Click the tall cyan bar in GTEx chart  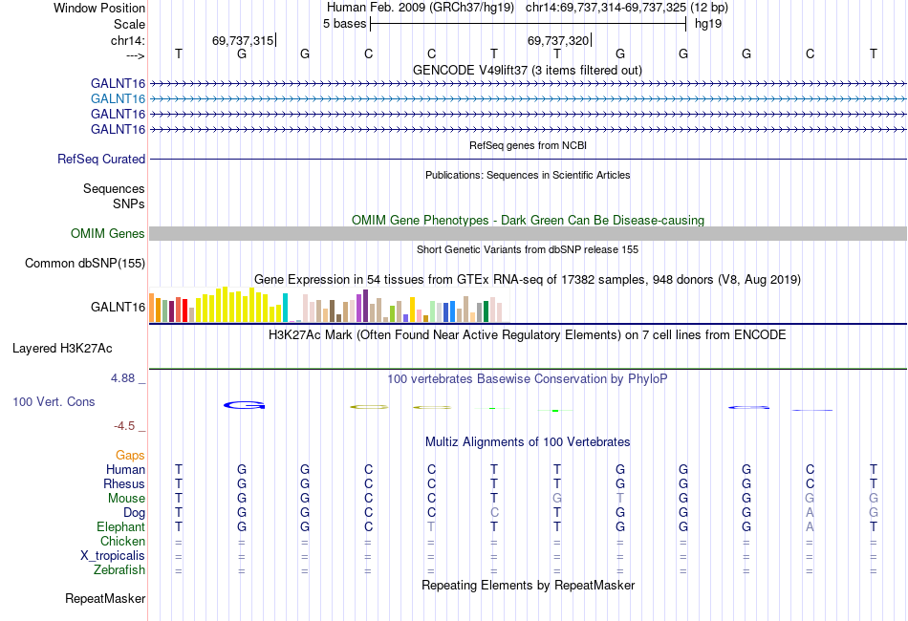285,308
